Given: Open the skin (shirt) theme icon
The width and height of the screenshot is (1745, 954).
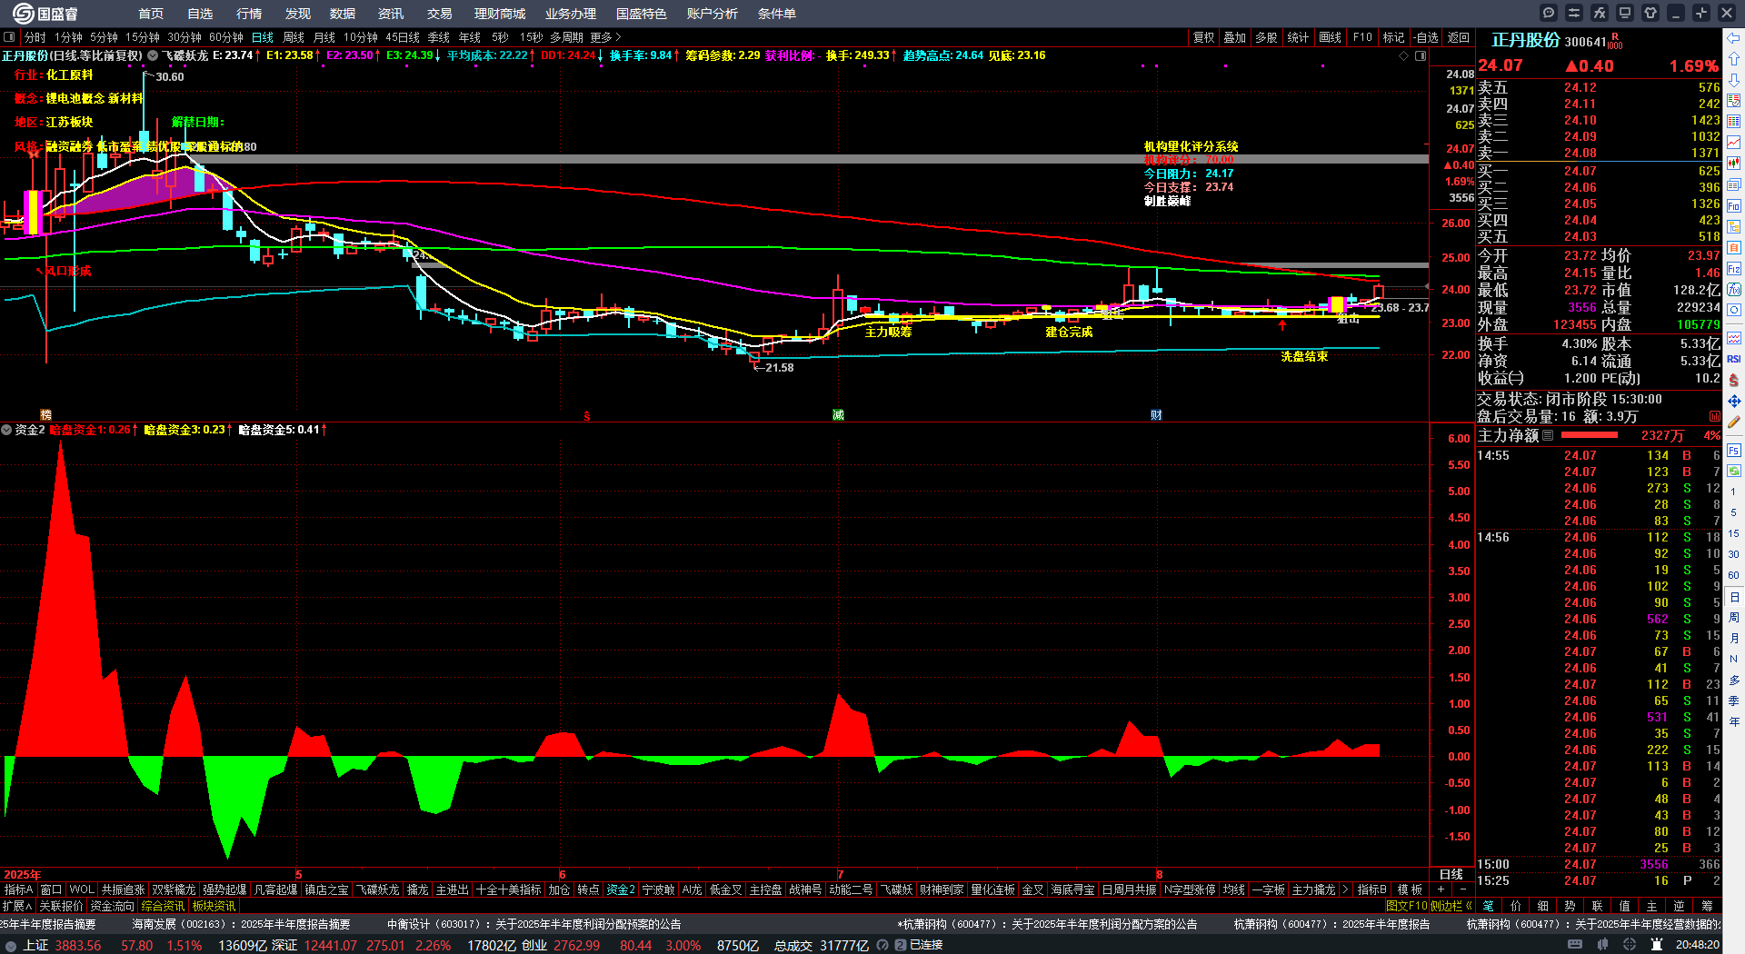Looking at the screenshot, I should coord(1650,13).
